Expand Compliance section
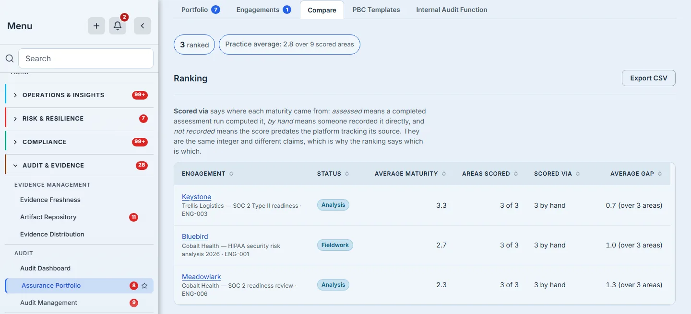The height and width of the screenshot is (314, 691). (x=79, y=142)
